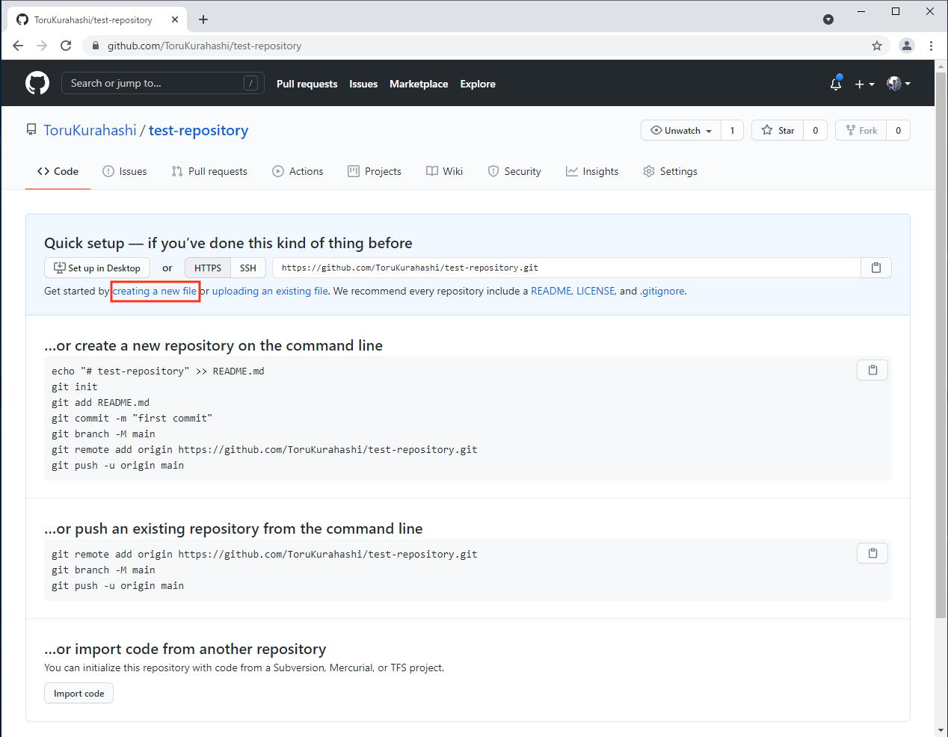Go back with browser back arrow
This screenshot has height=737, width=948.
[18, 46]
